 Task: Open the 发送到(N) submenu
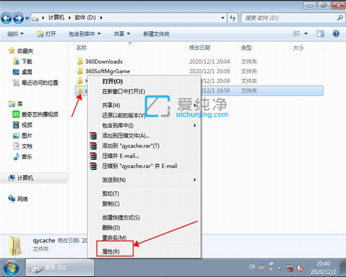click(145, 180)
